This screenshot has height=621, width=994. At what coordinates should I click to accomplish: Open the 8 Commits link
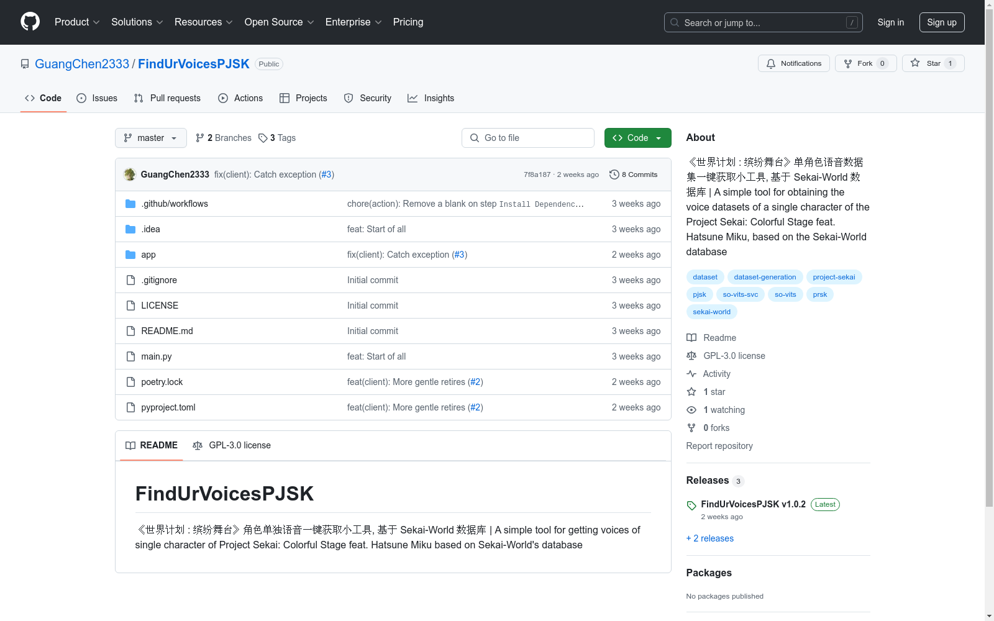click(x=634, y=175)
